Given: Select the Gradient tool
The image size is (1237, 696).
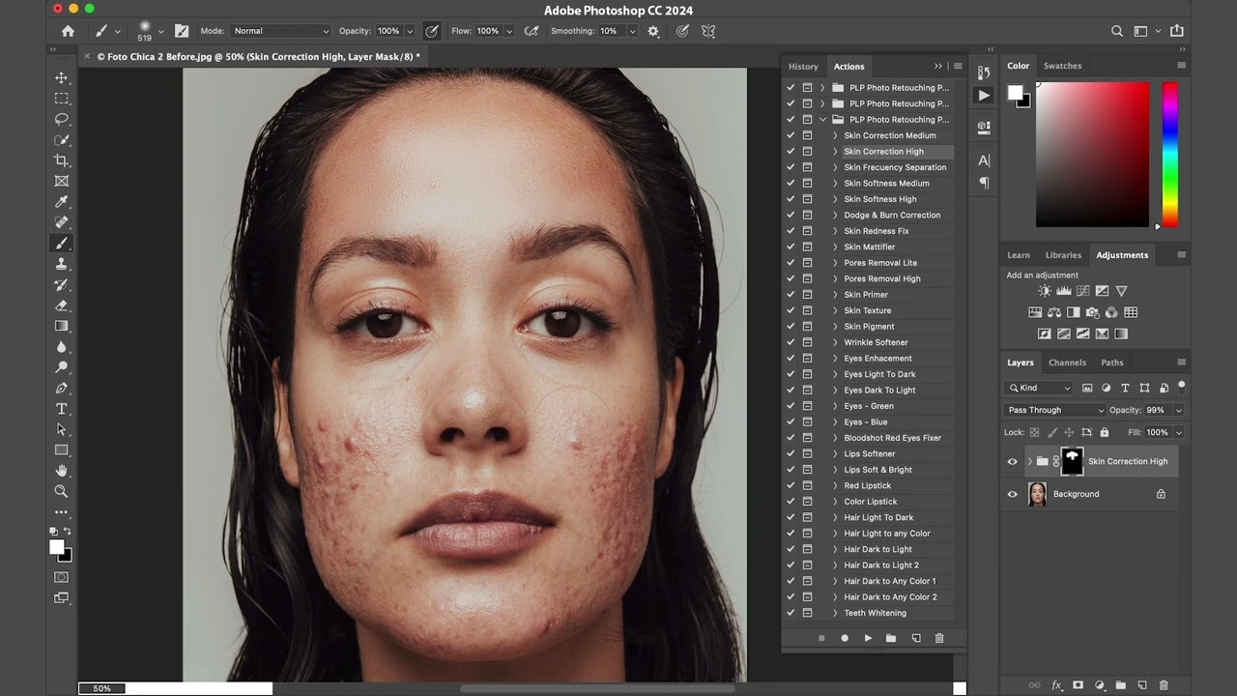Looking at the screenshot, I should [62, 326].
